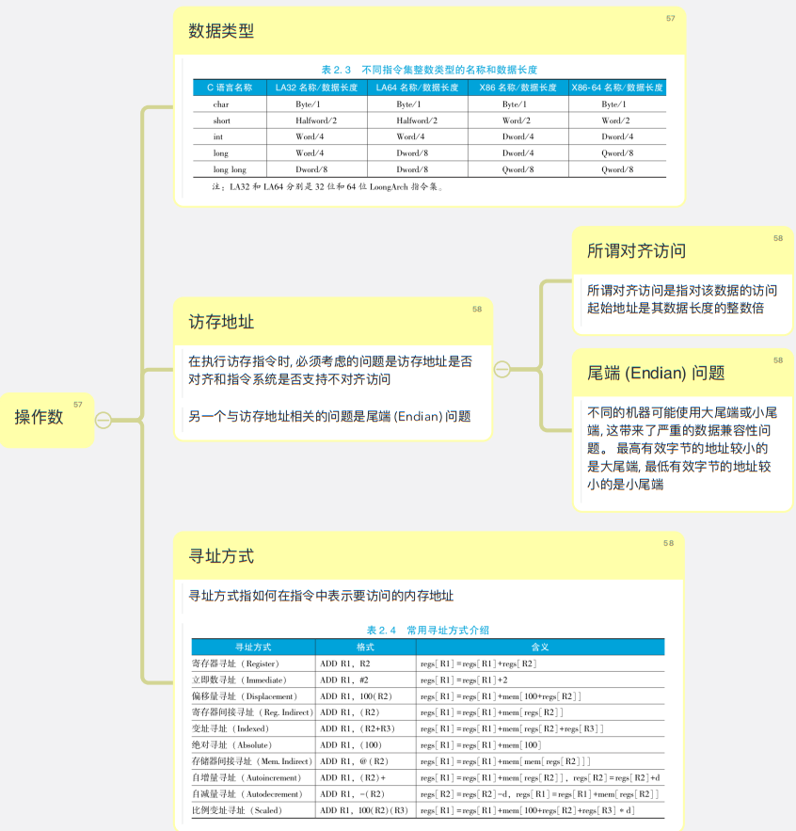Image resolution: width=796 pixels, height=831 pixels.
Task: Select the 寻址方式 node title
Action: (x=221, y=556)
